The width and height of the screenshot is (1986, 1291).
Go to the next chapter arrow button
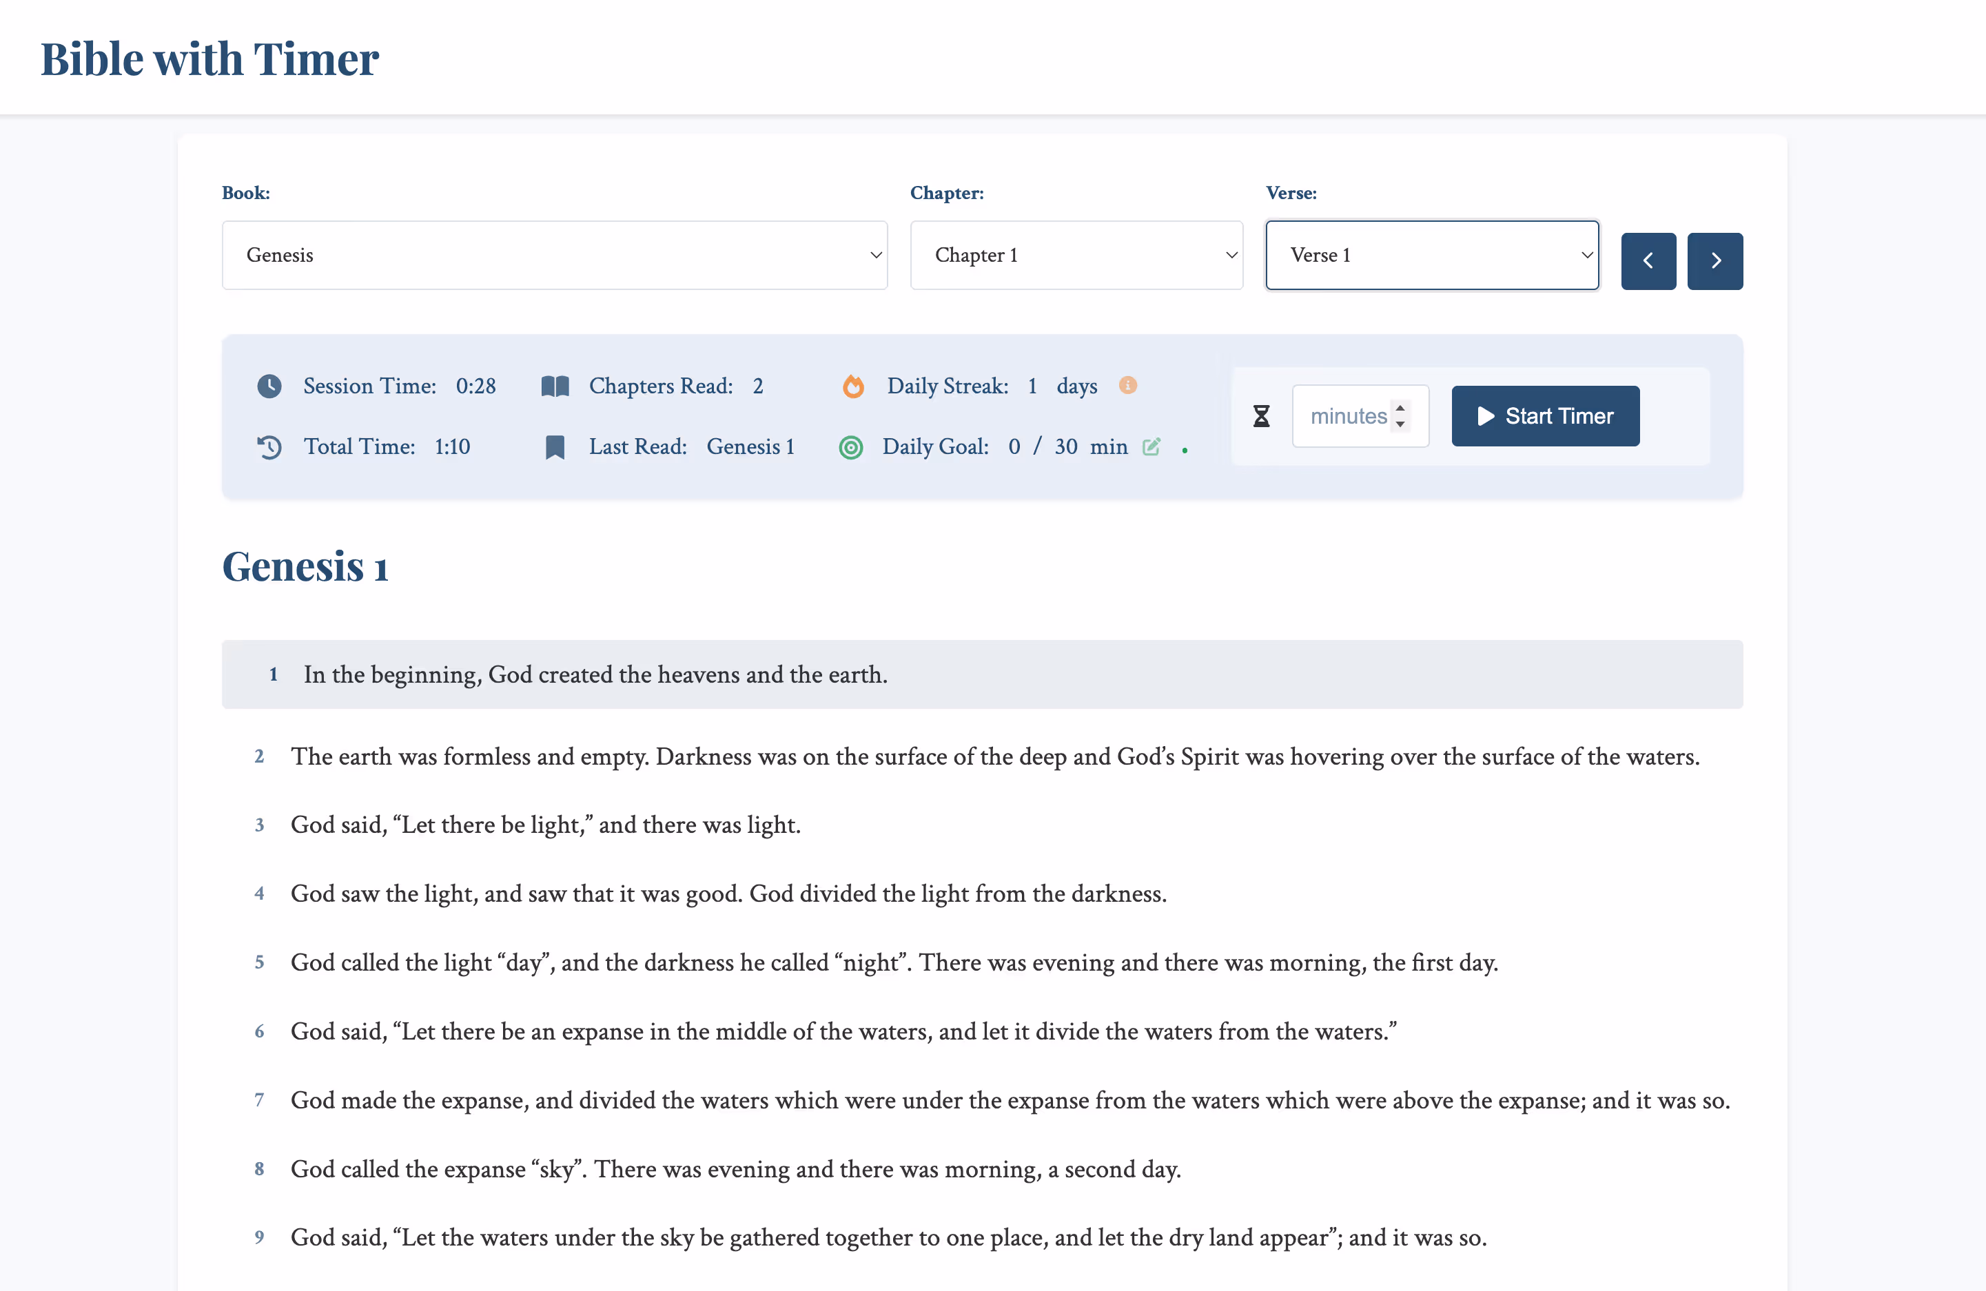(1714, 261)
